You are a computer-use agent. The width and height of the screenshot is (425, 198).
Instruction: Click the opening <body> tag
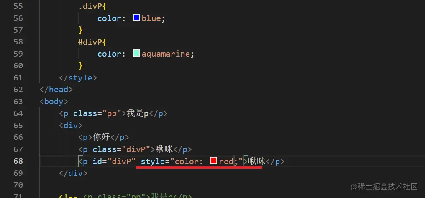coord(54,102)
